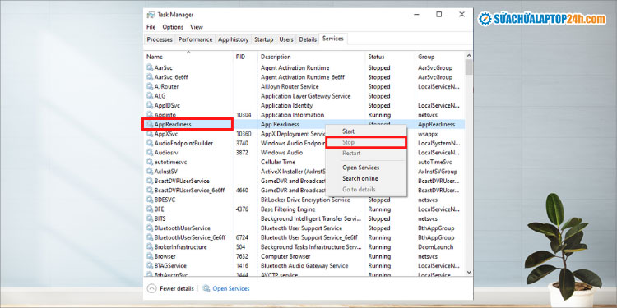Click the AJRouter service gear icon

(150, 86)
